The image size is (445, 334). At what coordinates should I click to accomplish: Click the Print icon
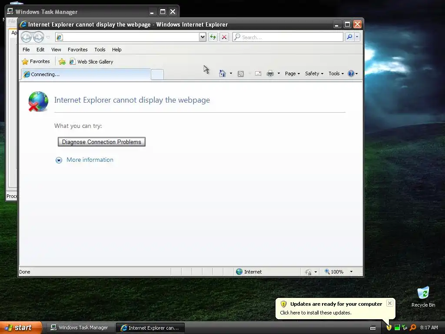pyautogui.click(x=270, y=73)
